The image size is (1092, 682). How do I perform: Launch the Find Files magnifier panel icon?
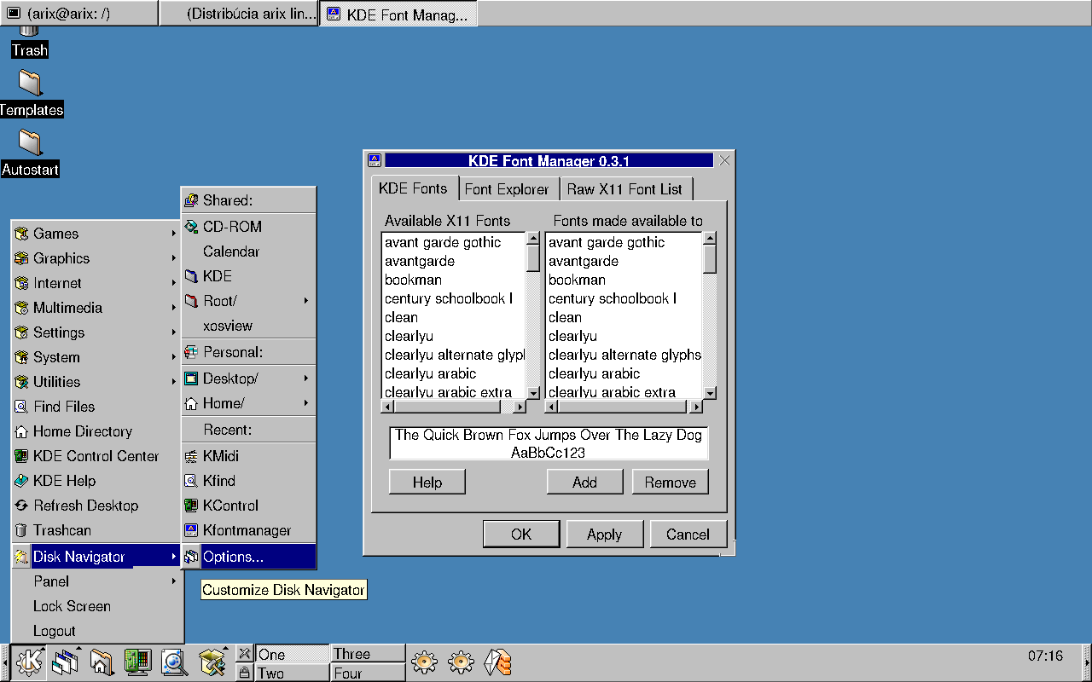click(x=174, y=662)
